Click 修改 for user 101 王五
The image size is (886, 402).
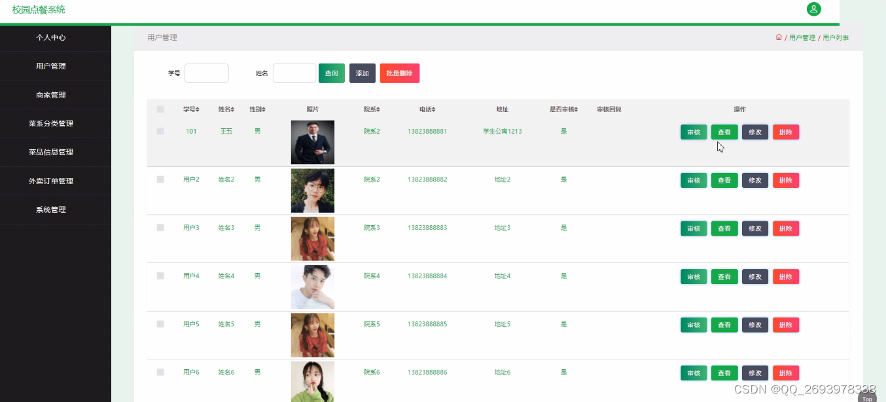[x=755, y=132]
